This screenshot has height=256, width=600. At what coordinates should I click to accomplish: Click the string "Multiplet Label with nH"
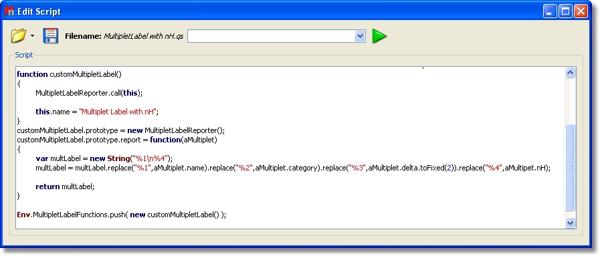pyautogui.click(x=118, y=112)
